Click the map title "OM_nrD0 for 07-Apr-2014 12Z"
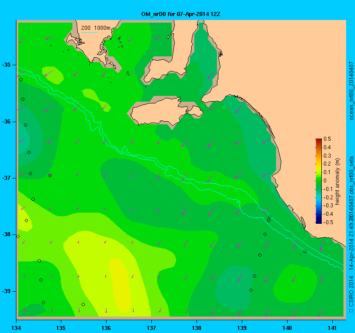Image resolution: width=355 pixels, height=333 pixels. [x=181, y=14]
